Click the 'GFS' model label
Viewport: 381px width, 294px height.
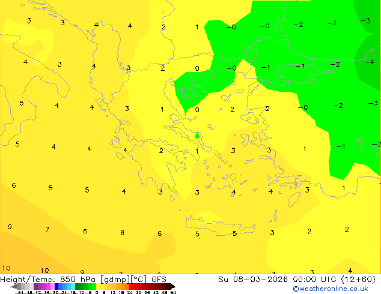[159, 280]
